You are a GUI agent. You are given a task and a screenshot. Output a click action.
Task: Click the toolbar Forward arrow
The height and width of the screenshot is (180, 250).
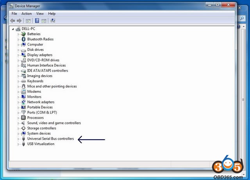19,21
